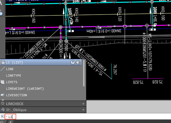Add a new layout tab with plus
Viewport: 171px width, 123px height.
(x=11, y=122)
